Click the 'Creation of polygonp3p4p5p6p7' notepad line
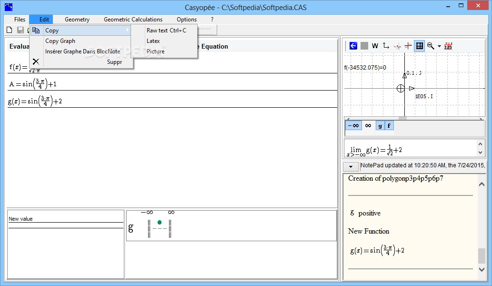 (x=396, y=178)
